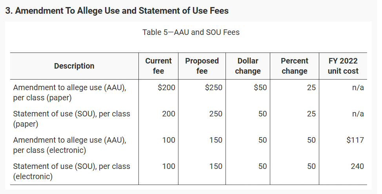
Task: Click the AAU per class (paper) row description
Action: [x=70, y=92]
